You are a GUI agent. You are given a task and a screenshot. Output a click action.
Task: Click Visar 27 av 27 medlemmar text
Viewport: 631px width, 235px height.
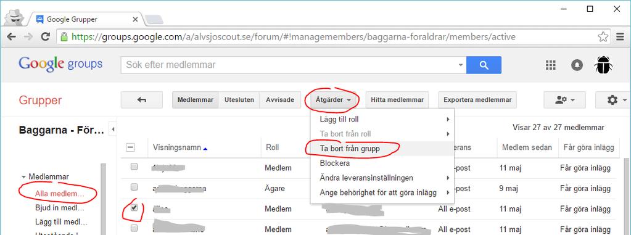click(558, 128)
